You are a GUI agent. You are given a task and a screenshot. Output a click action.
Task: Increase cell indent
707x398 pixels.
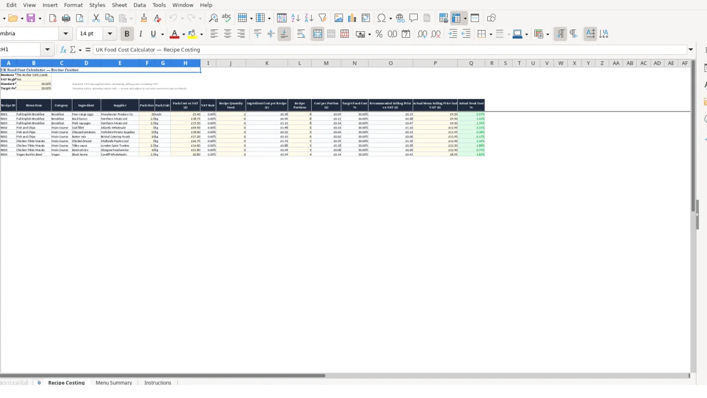click(x=452, y=34)
